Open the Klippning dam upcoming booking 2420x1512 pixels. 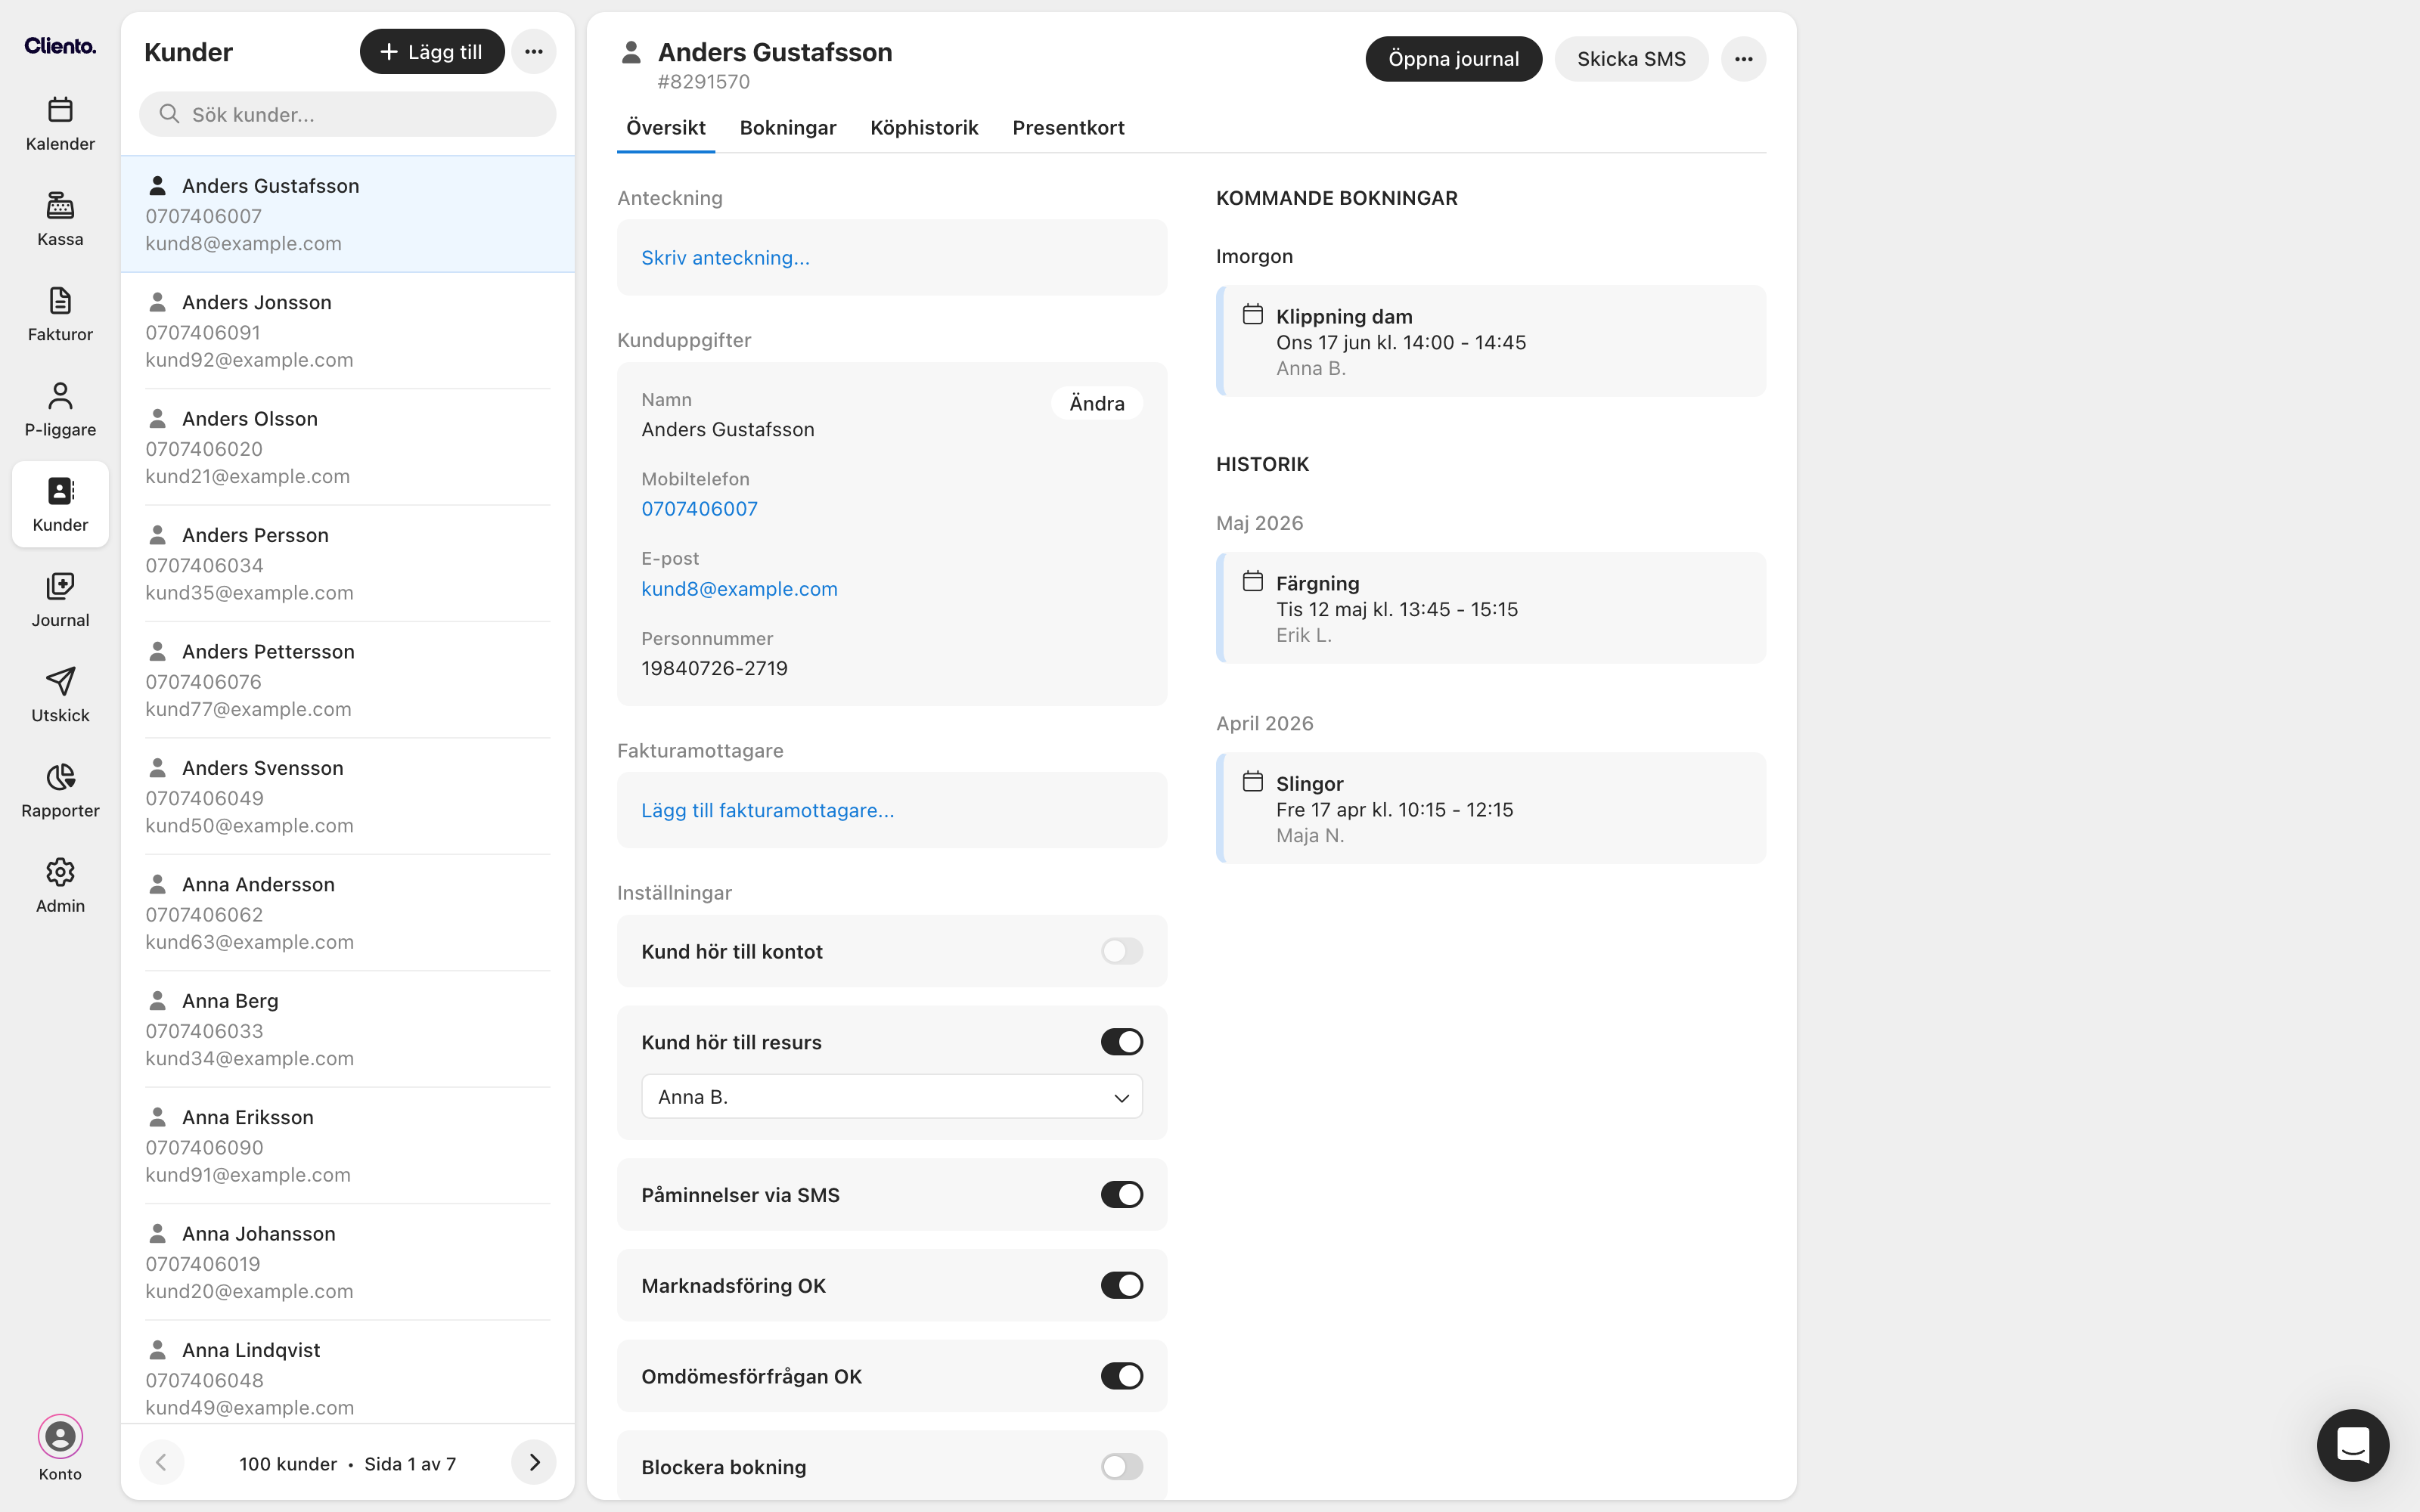pos(1491,341)
